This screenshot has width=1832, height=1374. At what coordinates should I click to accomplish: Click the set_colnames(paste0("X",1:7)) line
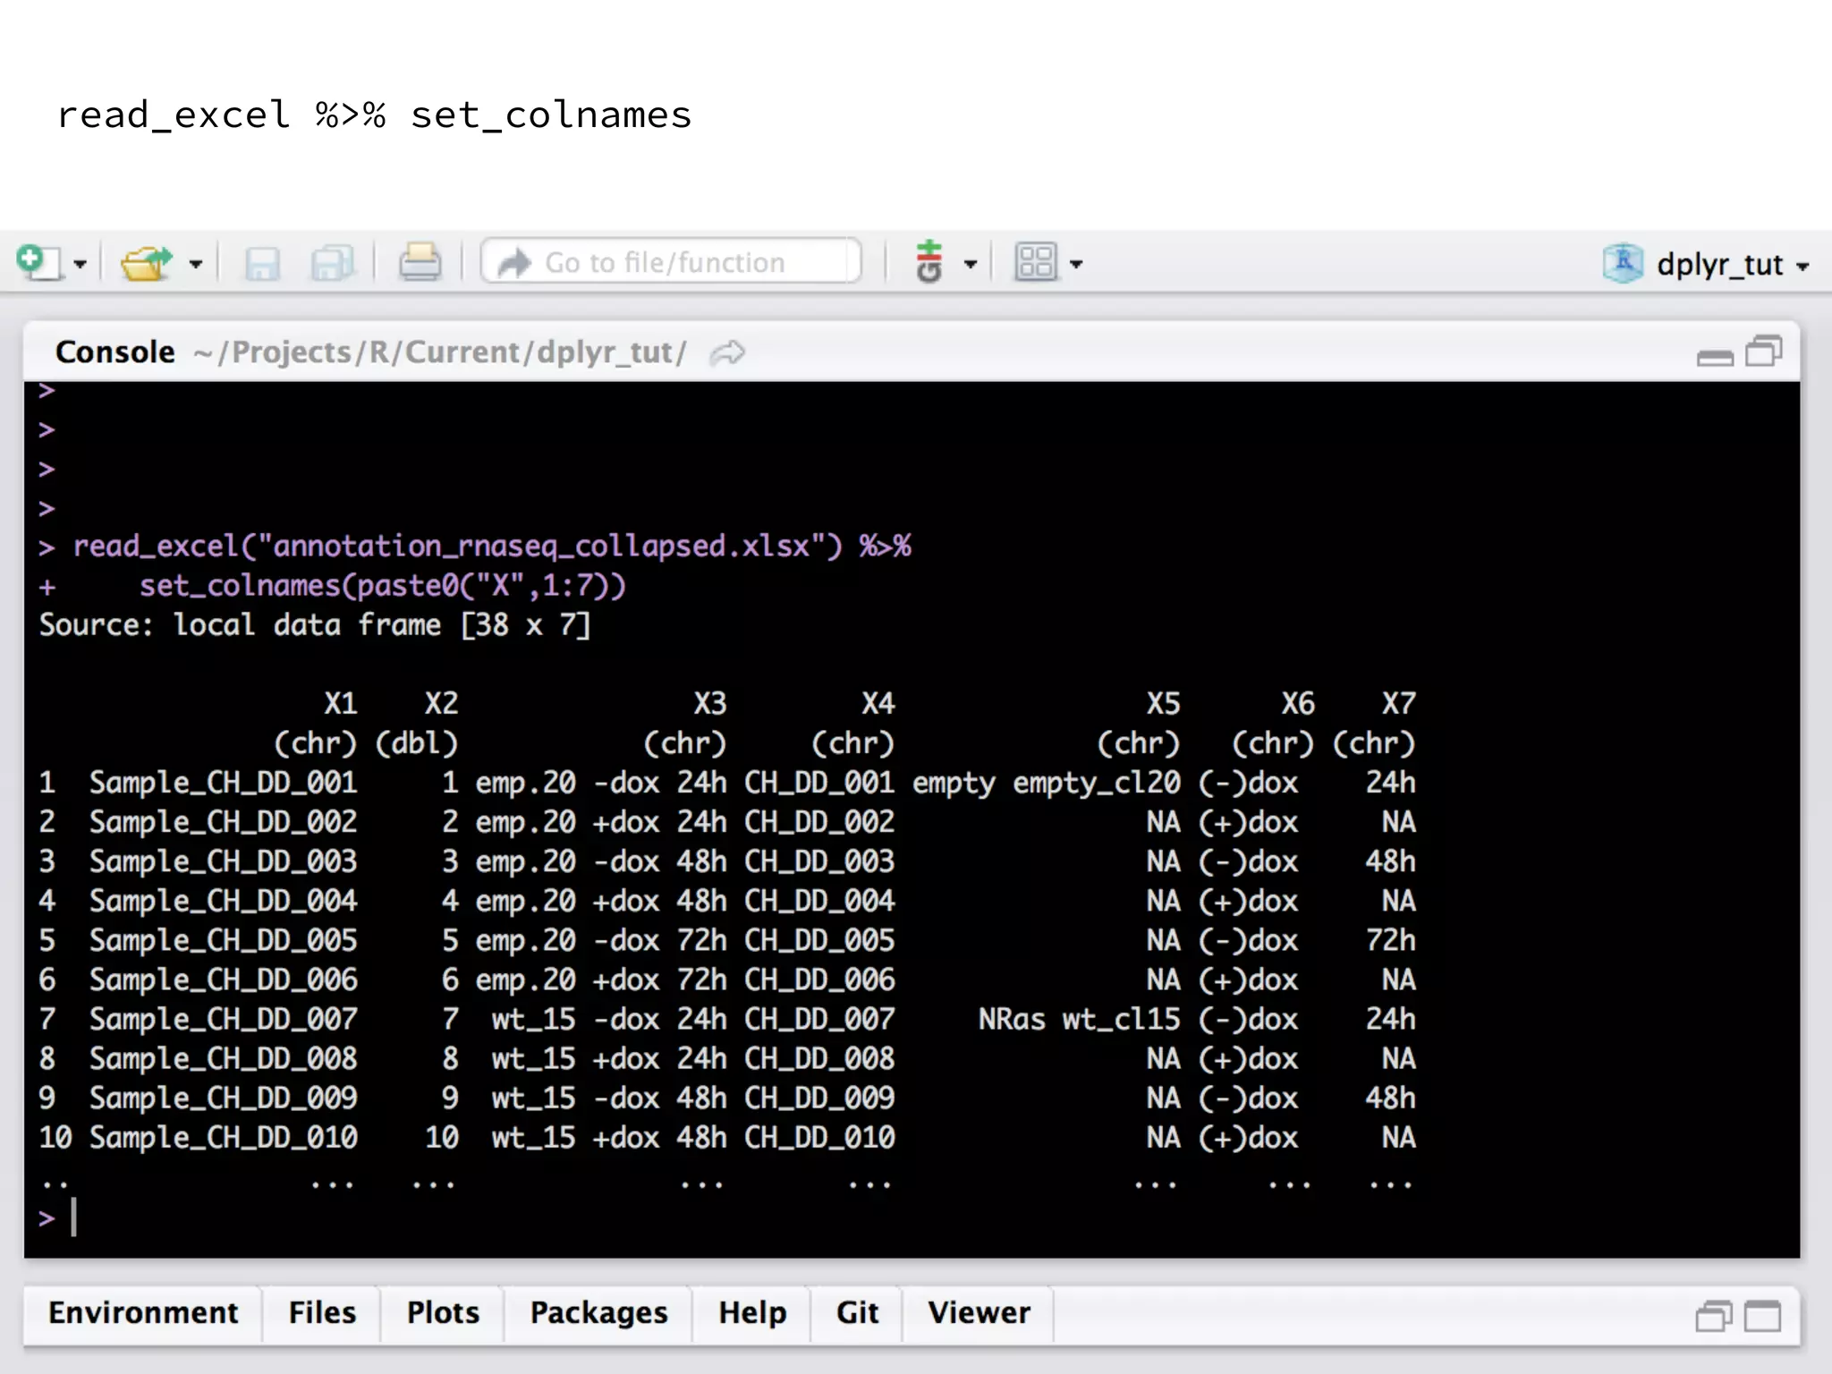[x=382, y=586]
